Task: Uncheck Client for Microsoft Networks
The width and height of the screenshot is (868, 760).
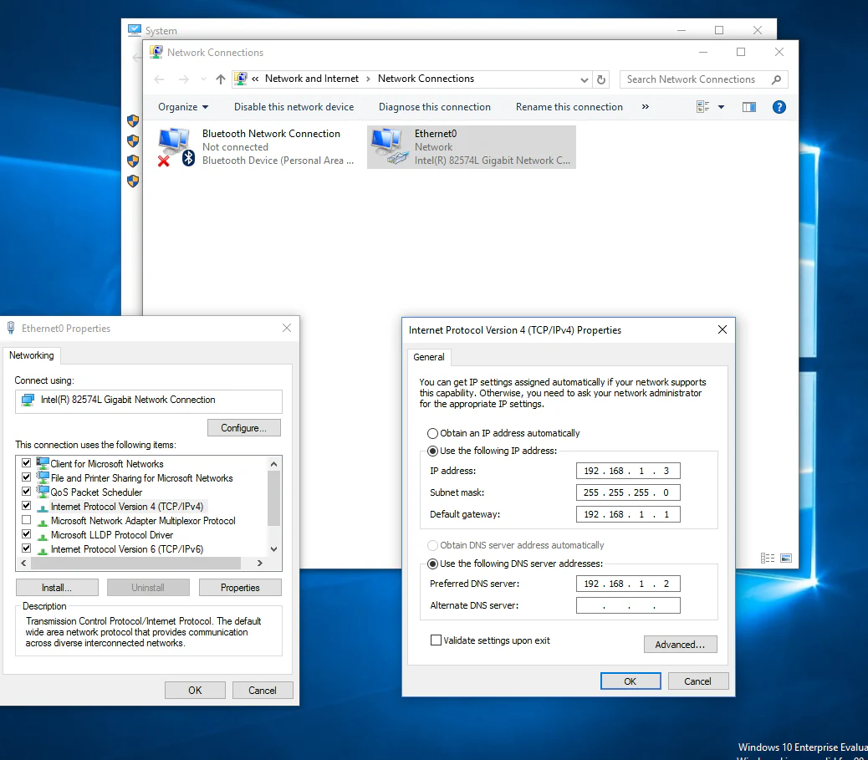Action: click(26, 462)
